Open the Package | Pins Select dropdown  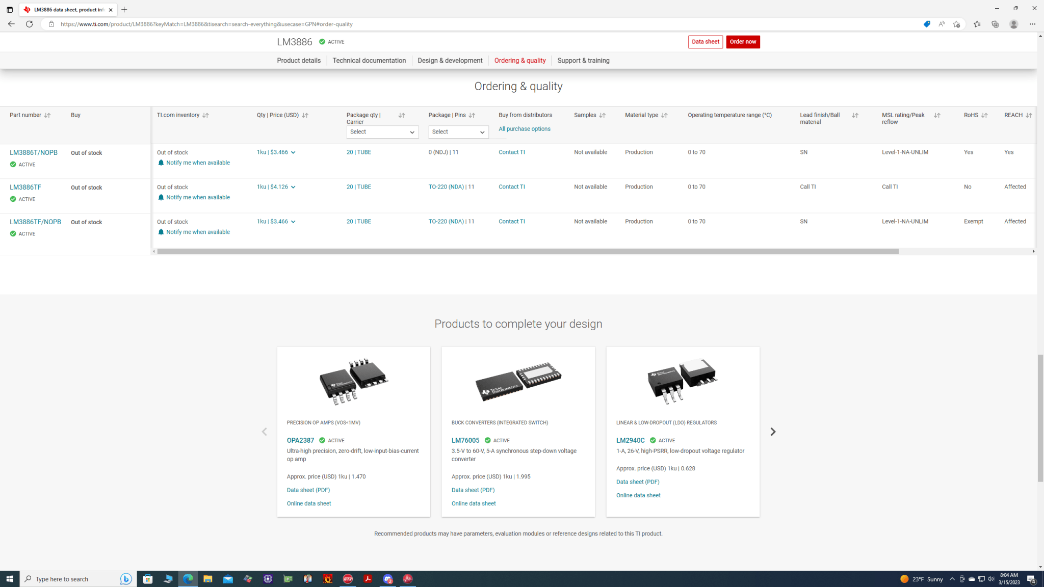(458, 132)
